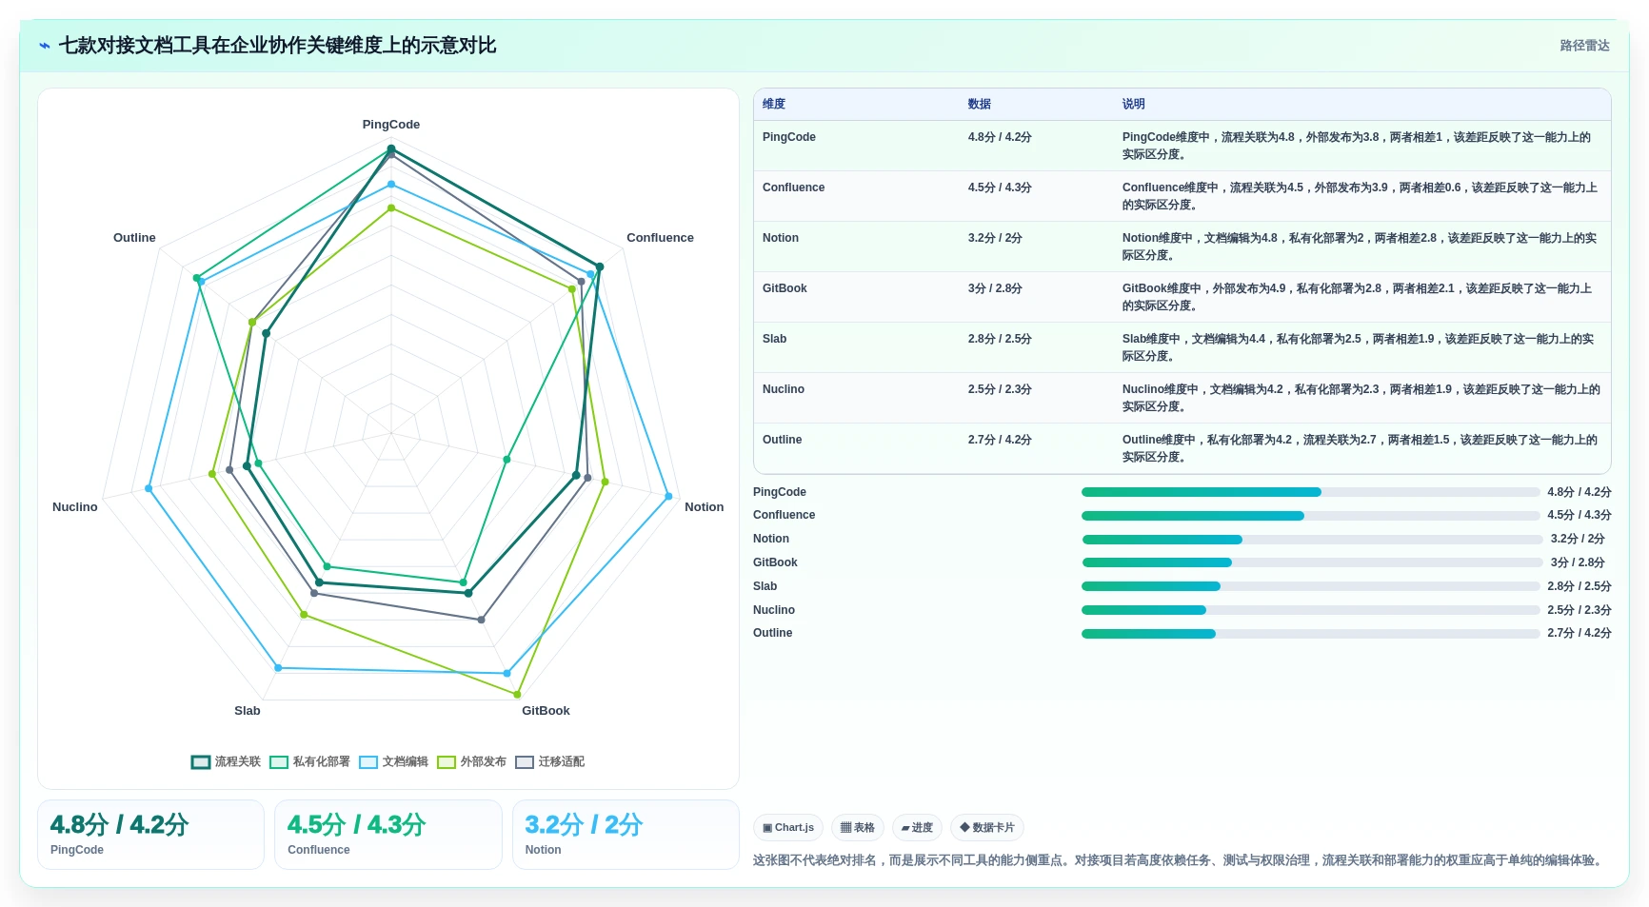Viewport: 1649px width, 907px height.
Task: Select the Notion row in the table
Action: point(1182,246)
